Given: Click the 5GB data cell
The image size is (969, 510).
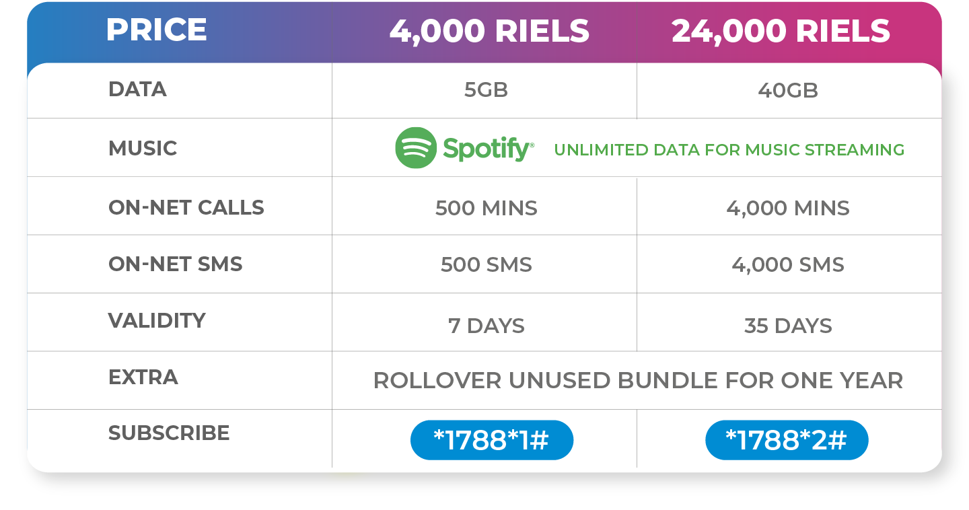Looking at the screenshot, I should pyautogui.click(x=486, y=90).
